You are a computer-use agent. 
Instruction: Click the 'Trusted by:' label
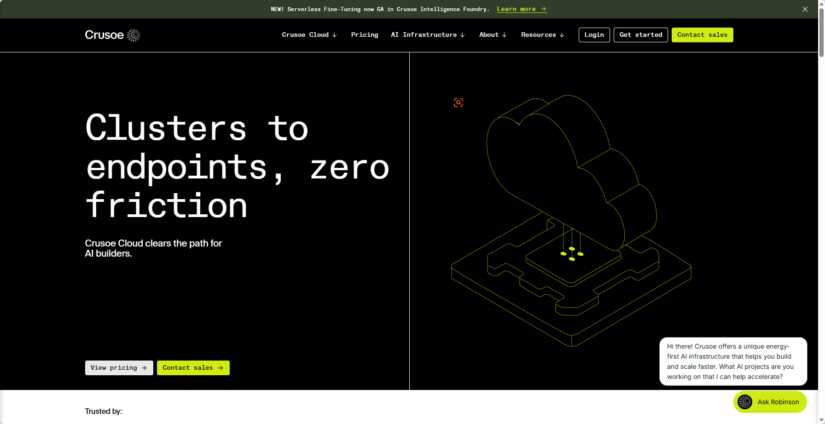point(104,411)
